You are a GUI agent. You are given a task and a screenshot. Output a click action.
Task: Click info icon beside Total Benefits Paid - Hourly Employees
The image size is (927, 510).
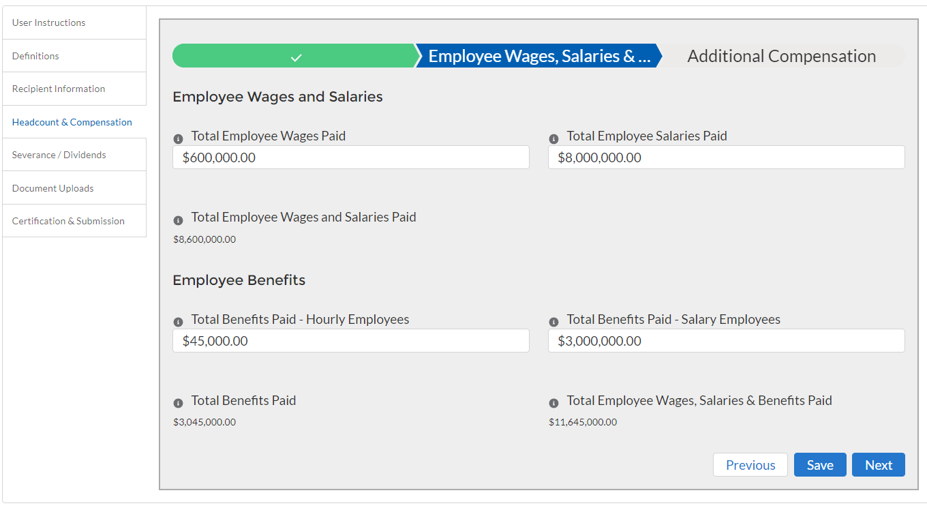click(x=179, y=322)
